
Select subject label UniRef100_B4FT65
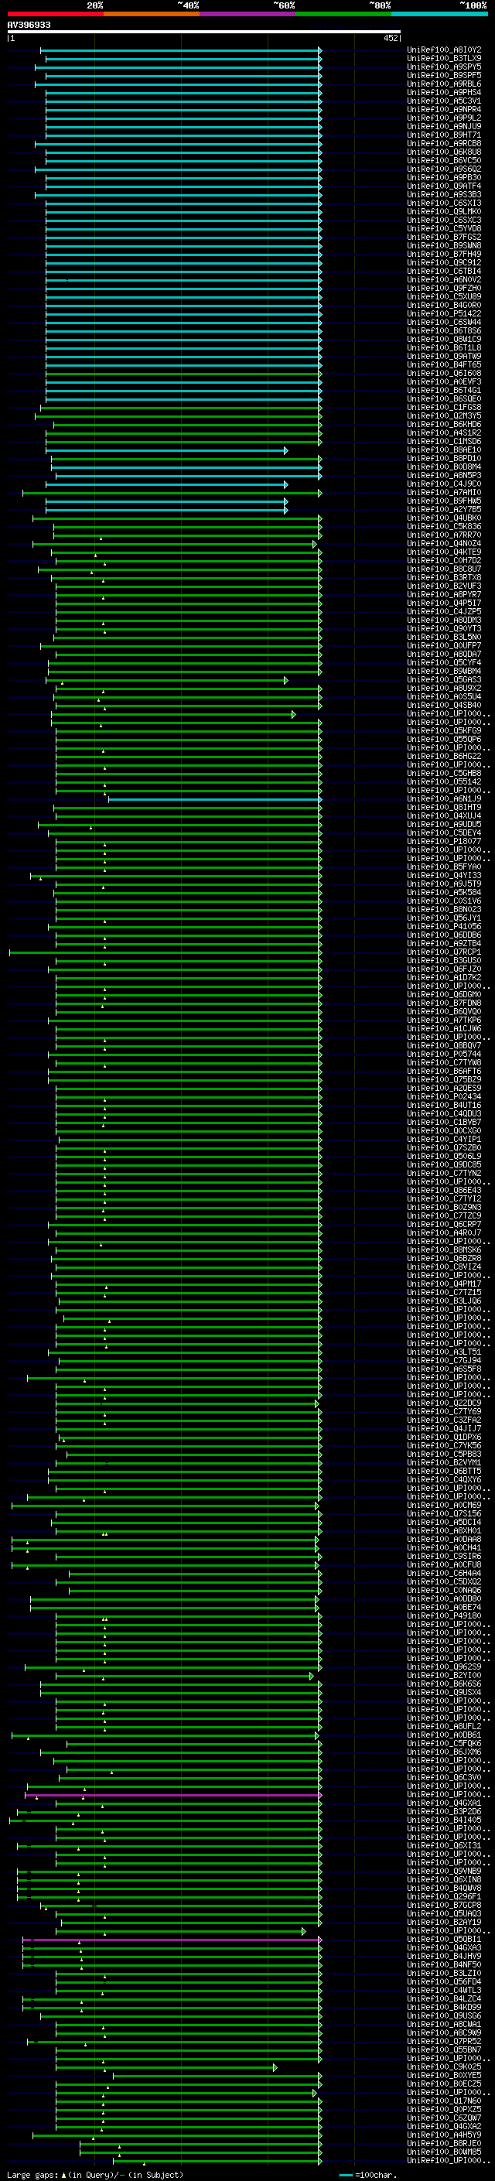pos(444,365)
